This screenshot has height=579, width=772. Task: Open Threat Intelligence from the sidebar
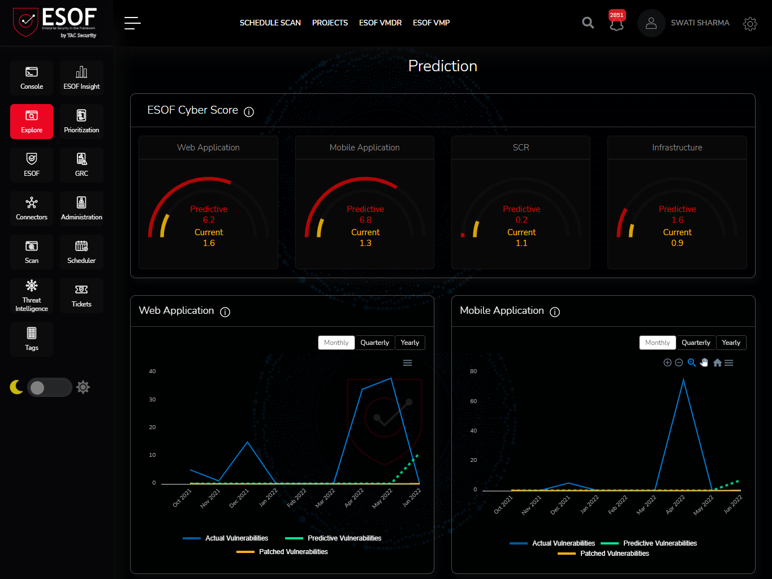(x=31, y=295)
